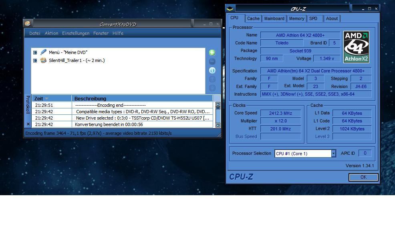
Task: Click the Specification field in CPU-Z
Action: click(x=316, y=71)
